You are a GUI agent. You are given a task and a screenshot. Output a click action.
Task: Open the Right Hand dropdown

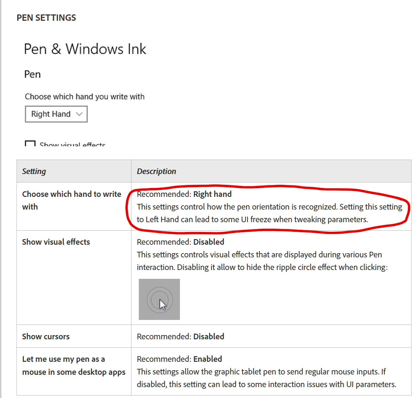56,114
